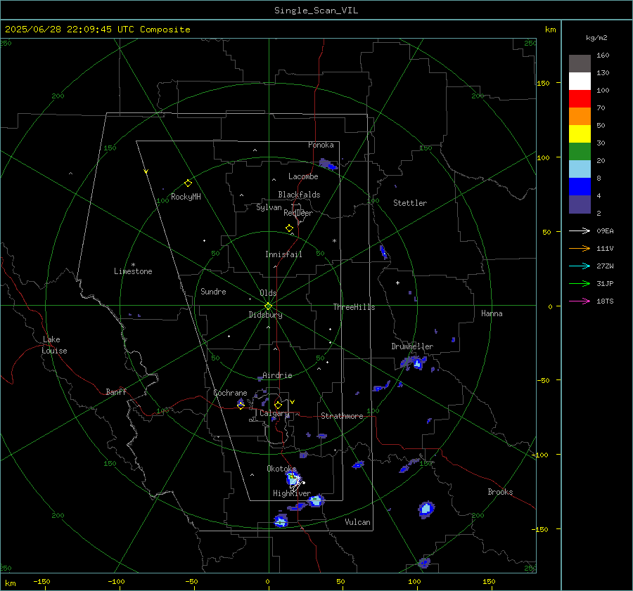Click the Hanna town label
Image resolution: width=633 pixels, height=591 pixels.
coord(492,313)
